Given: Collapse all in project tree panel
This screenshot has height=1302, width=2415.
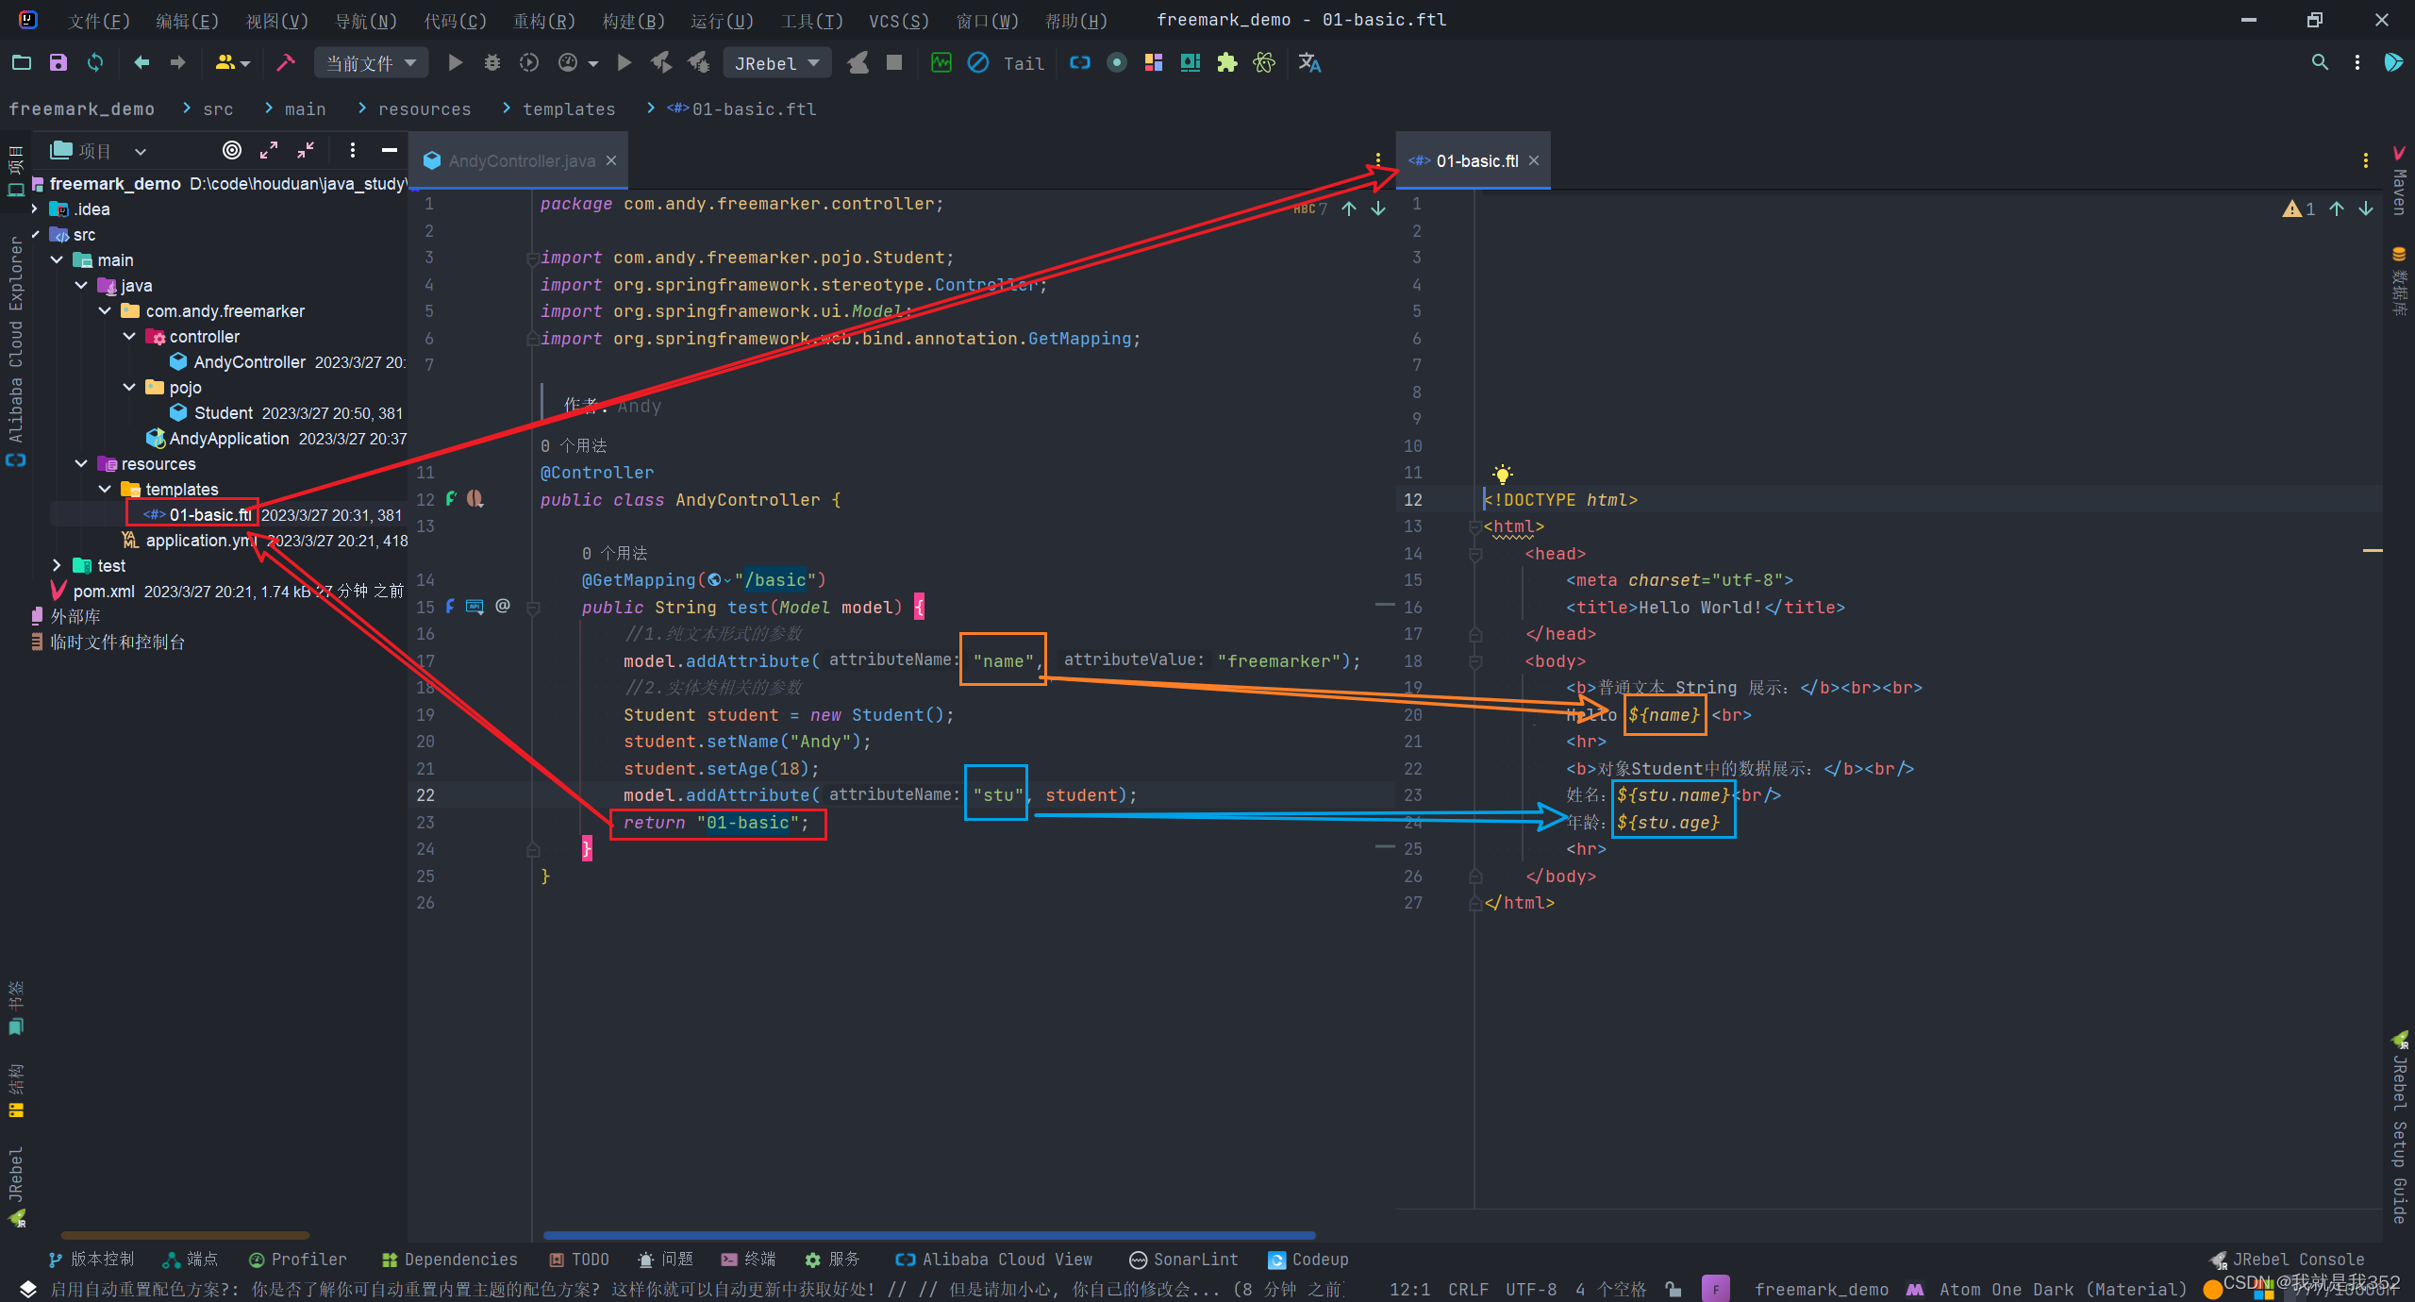Looking at the screenshot, I should pyautogui.click(x=306, y=151).
